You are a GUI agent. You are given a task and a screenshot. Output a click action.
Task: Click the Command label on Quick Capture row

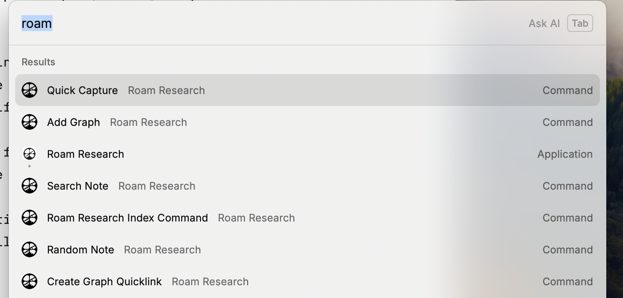click(x=567, y=90)
